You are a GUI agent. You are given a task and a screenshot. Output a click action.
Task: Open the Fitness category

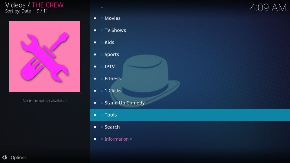190,78
